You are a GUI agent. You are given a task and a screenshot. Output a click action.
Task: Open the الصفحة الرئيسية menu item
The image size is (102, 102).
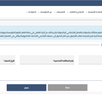(95, 12)
